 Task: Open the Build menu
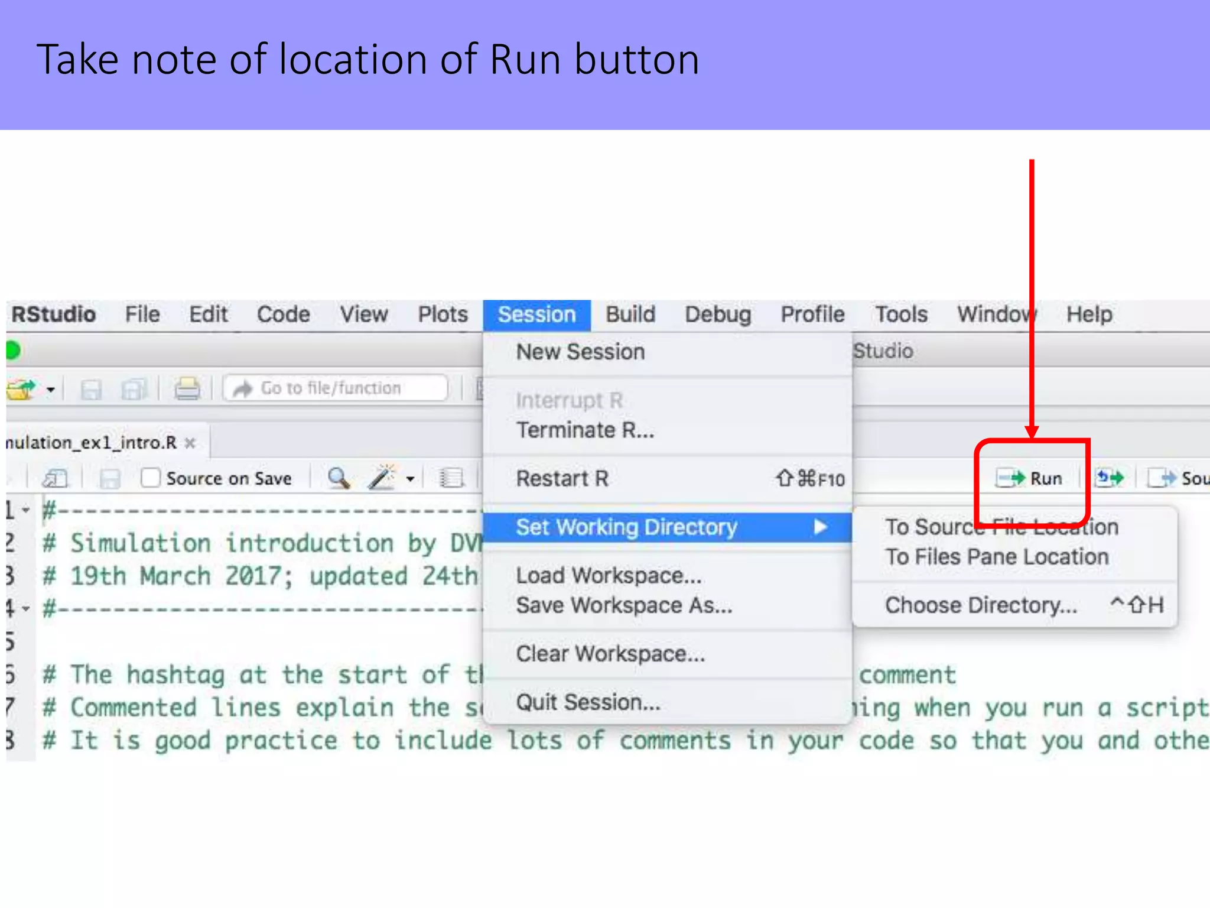[630, 314]
